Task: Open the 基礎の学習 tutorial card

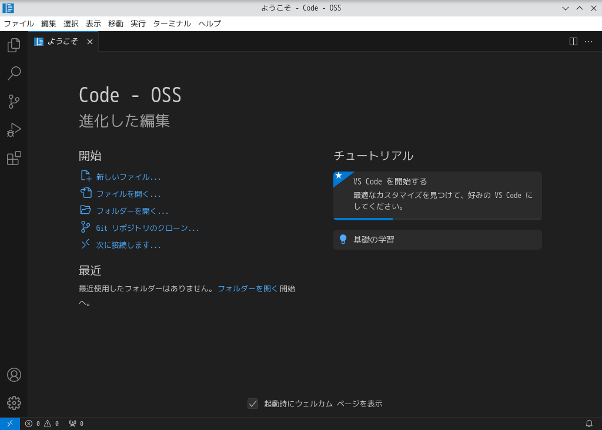Action: point(437,239)
